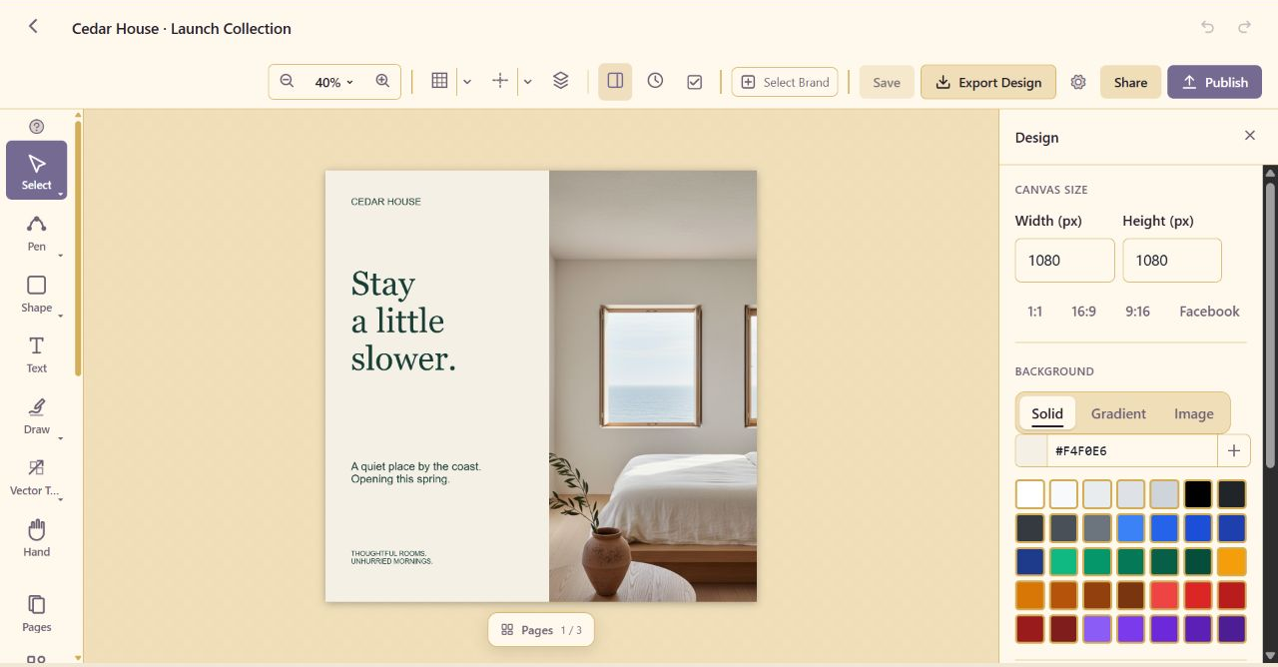Toggle the Design side panel icon

point(615,82)
